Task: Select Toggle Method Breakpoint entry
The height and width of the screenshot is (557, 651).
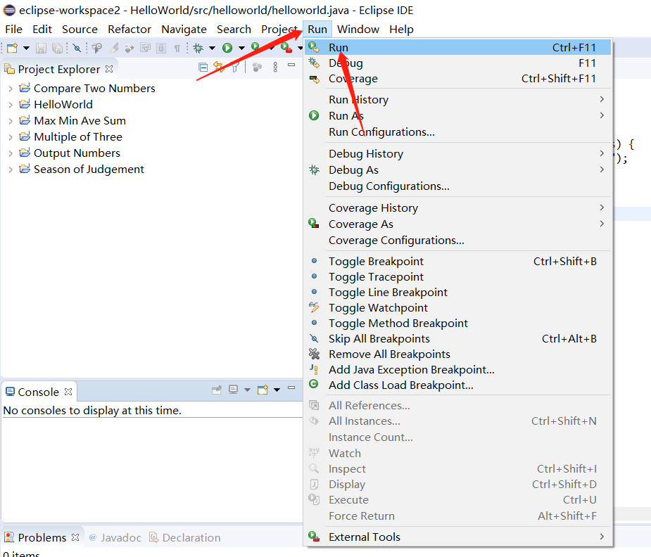Action: tap(457, 323)
